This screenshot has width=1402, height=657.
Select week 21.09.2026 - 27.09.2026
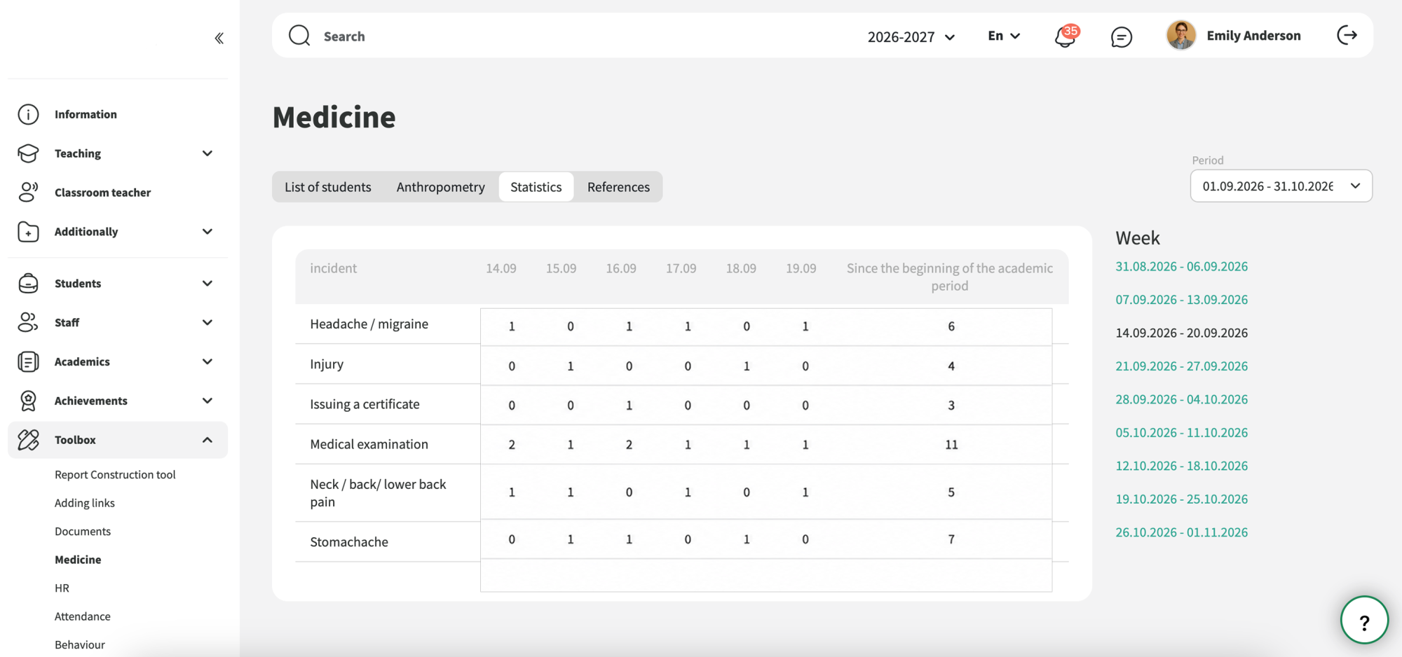(1182, 366)
